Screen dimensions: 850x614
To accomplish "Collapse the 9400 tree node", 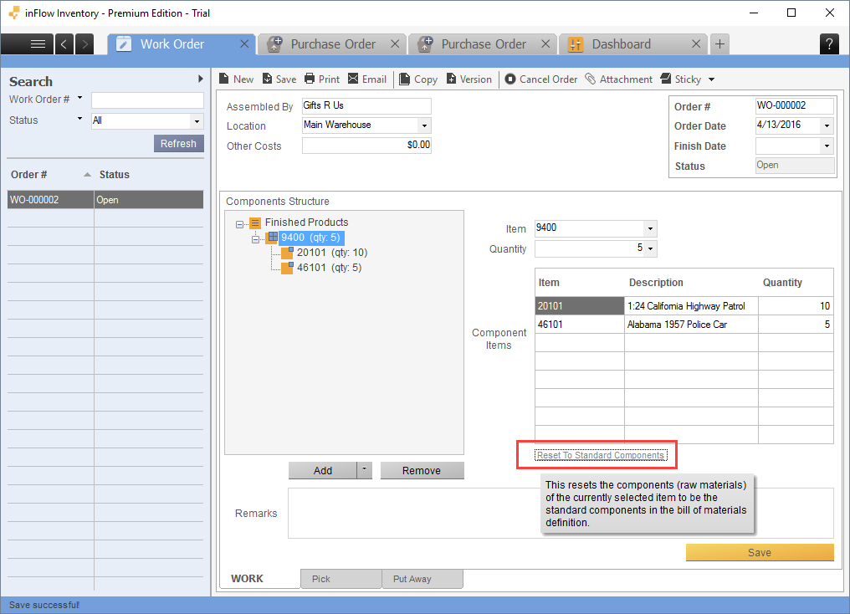I will (255, 239).
